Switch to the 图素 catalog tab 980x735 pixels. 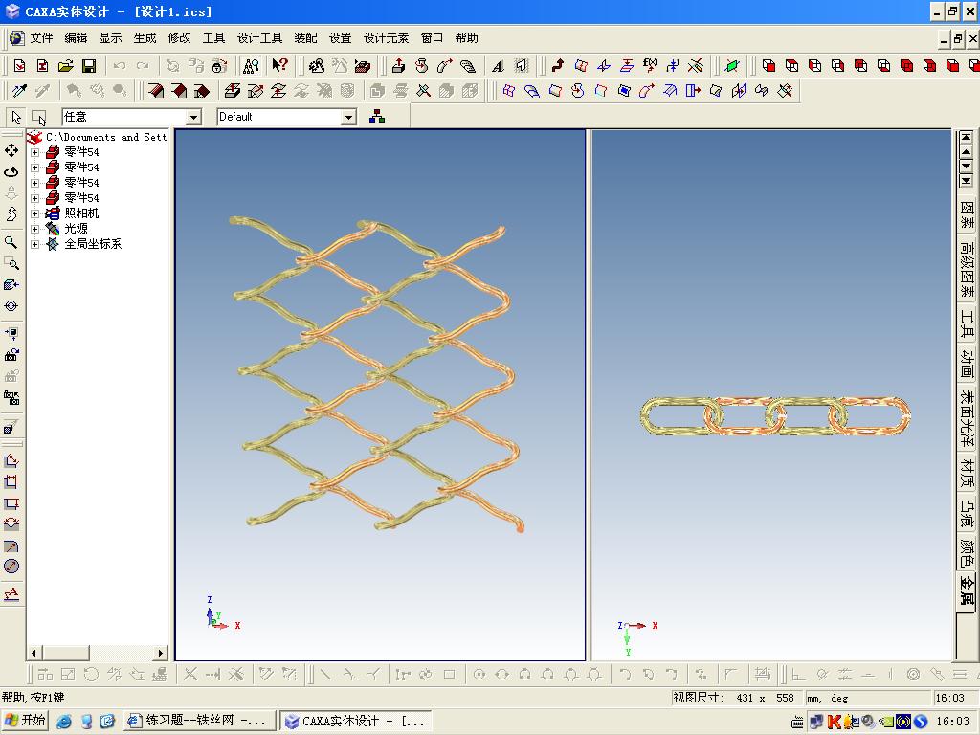pos(967,214)
